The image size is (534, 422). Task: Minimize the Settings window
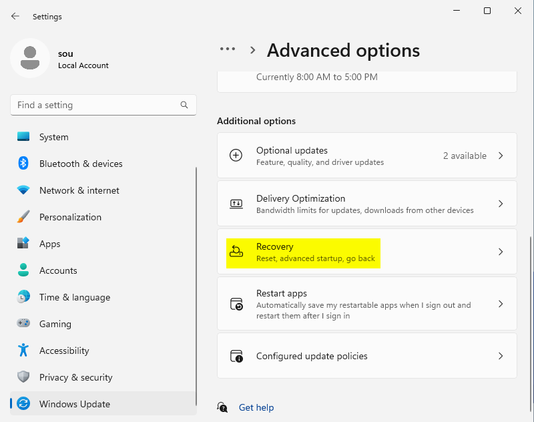(x=457, y=11)
